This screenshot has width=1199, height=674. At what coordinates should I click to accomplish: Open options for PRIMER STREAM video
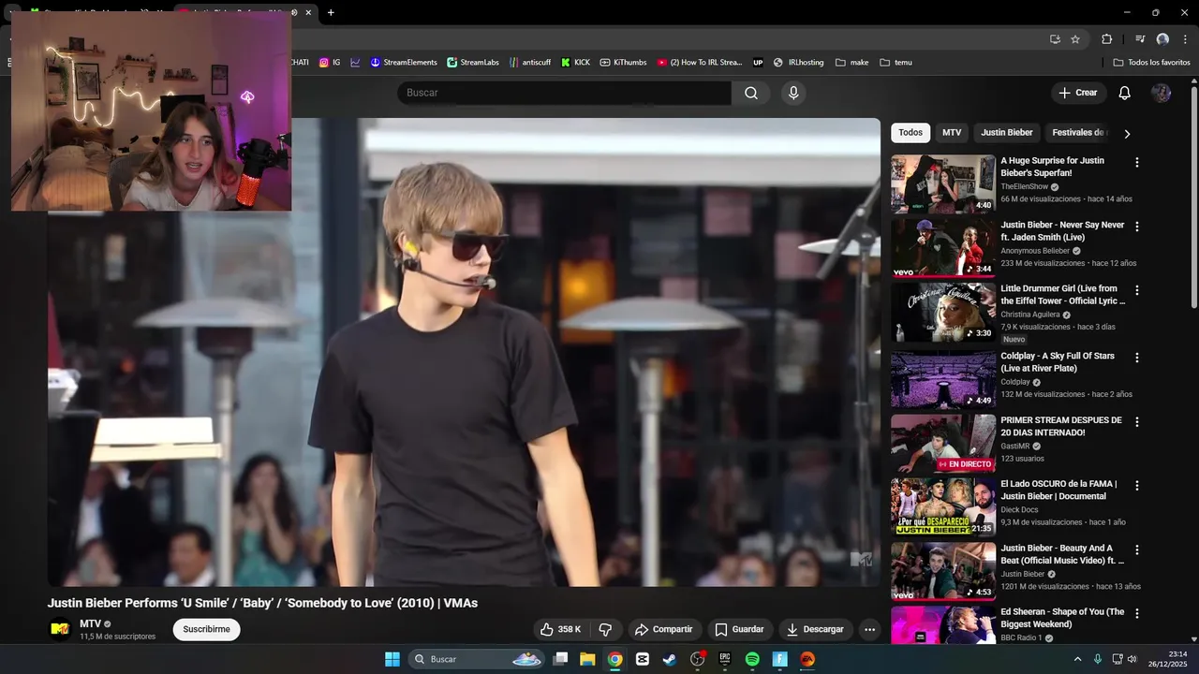[x=1137, y=422]
